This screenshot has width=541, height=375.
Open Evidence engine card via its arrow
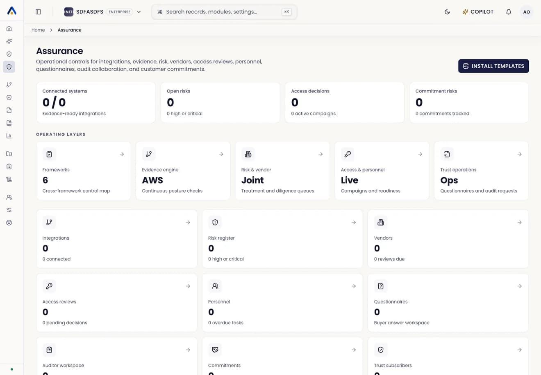click(x=221, y=154)
